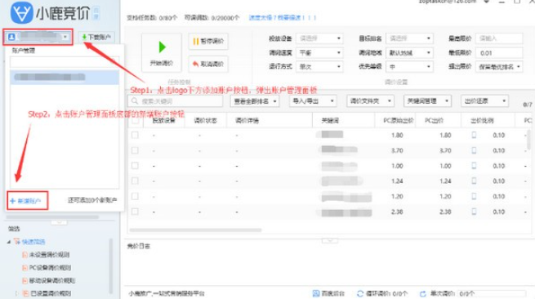Click the filter tree vertical scrollbar
The height and width of the screenshot is (299, 535).
[110, 266]
